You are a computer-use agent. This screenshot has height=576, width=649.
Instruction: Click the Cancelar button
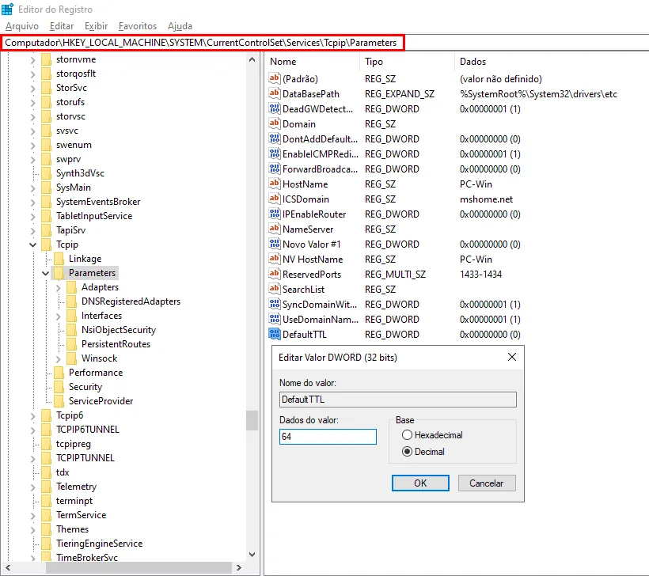(x=486, y=483)
